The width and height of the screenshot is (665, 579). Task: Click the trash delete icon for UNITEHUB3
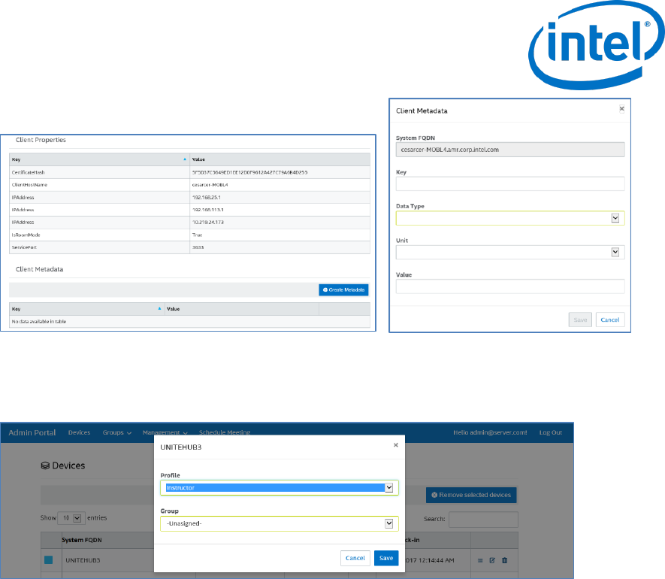(504, 560)
